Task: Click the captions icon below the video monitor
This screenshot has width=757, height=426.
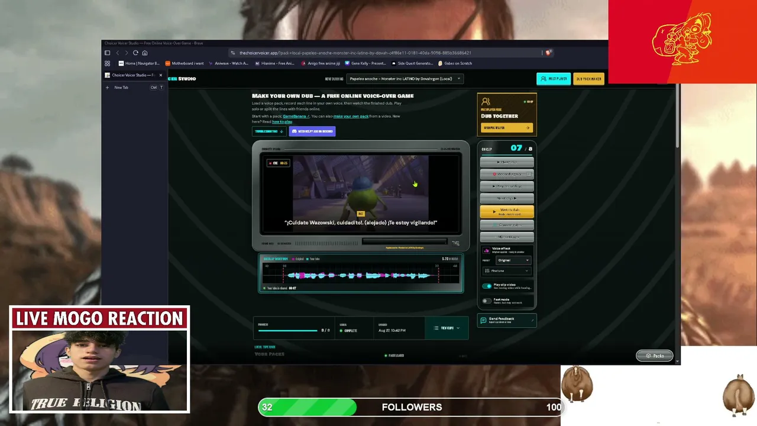Action: [x=455, y=243]
